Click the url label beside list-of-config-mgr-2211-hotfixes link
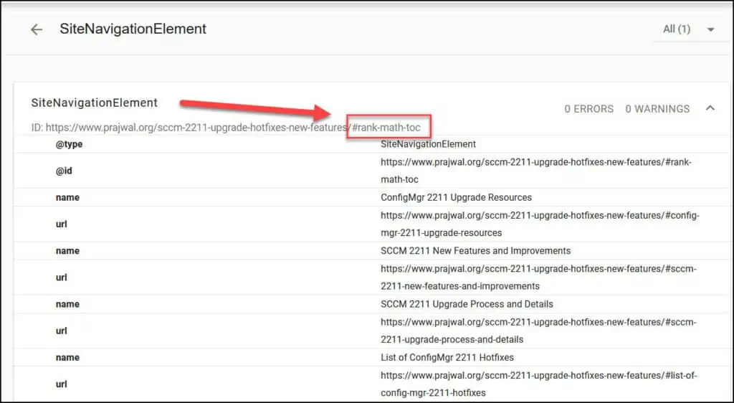The height and width of the screenshot is (403, 734). (x=62, y=384)
